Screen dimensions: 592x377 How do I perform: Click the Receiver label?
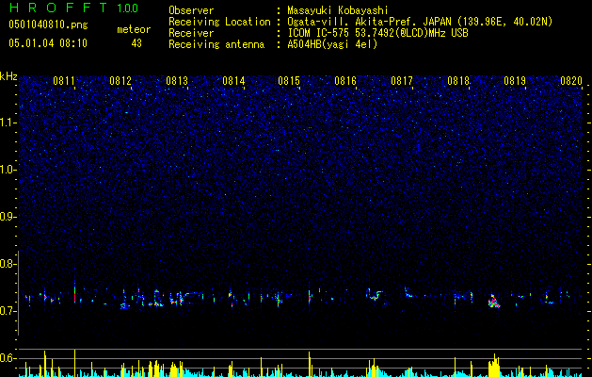coord(191,33)
